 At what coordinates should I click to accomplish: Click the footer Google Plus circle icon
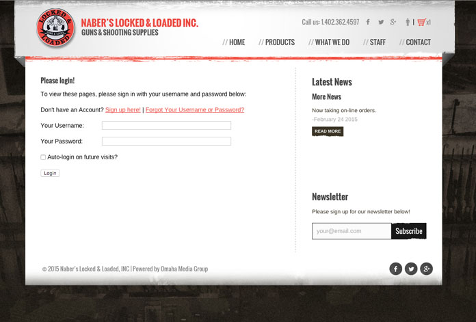(x=426, y=269)
